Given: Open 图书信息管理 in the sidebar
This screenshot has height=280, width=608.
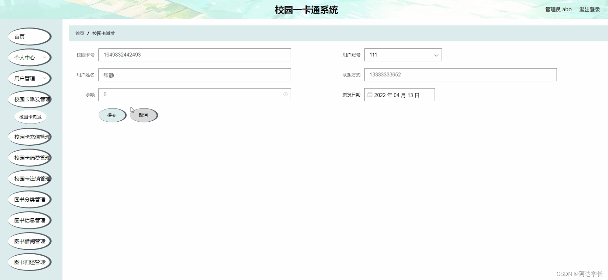Looking at the screenshot, I should [30, 220].
